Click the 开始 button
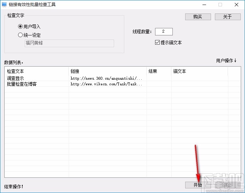This screenshot has width=245, height=193. tap(198, 185)
